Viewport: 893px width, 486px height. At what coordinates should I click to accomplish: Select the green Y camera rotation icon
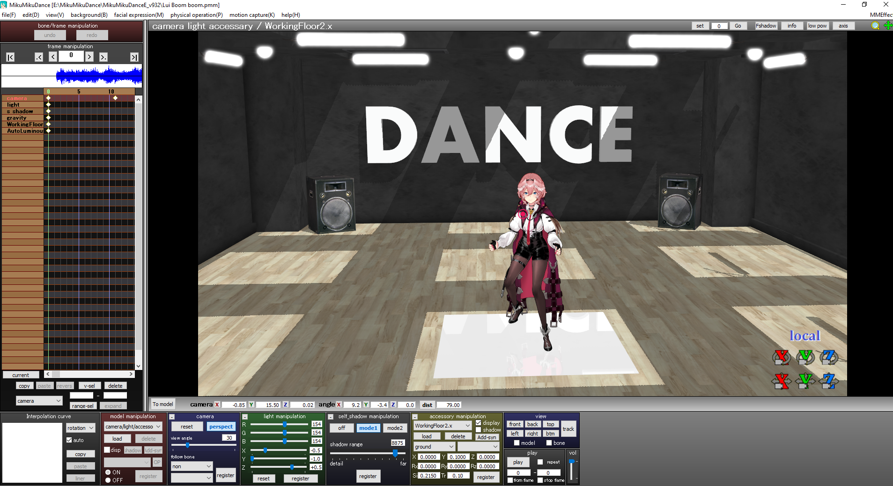click(805, 357)
